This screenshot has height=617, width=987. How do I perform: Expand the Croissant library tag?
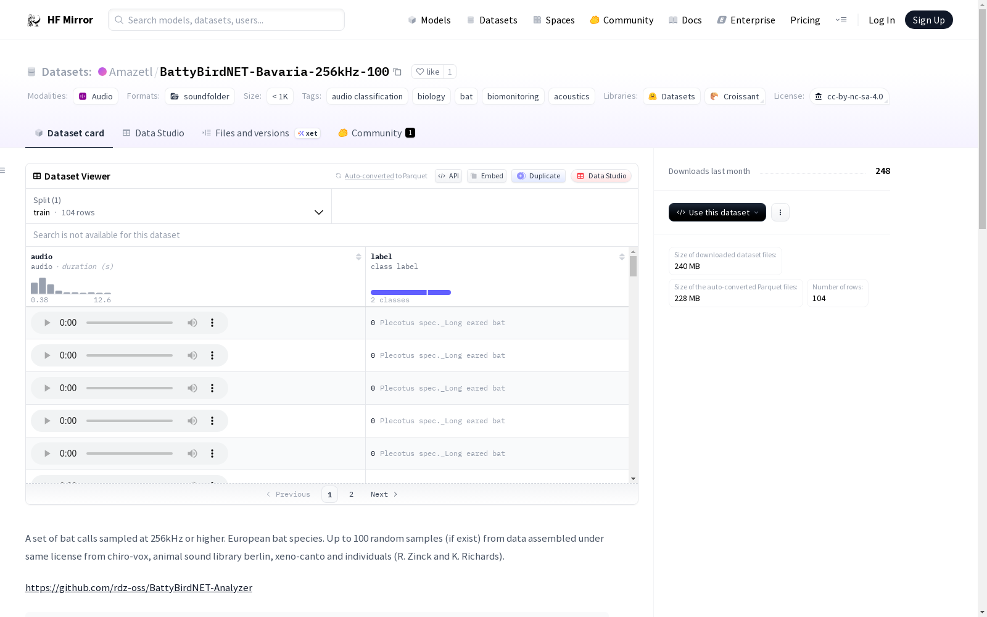coord(735,96)
